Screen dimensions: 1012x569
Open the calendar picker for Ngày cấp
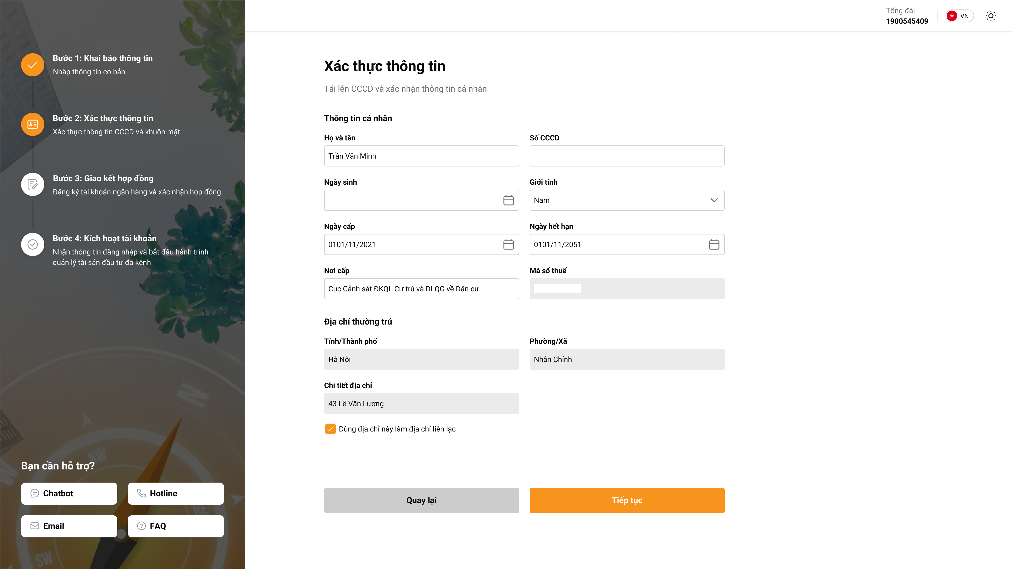(508, 245)
